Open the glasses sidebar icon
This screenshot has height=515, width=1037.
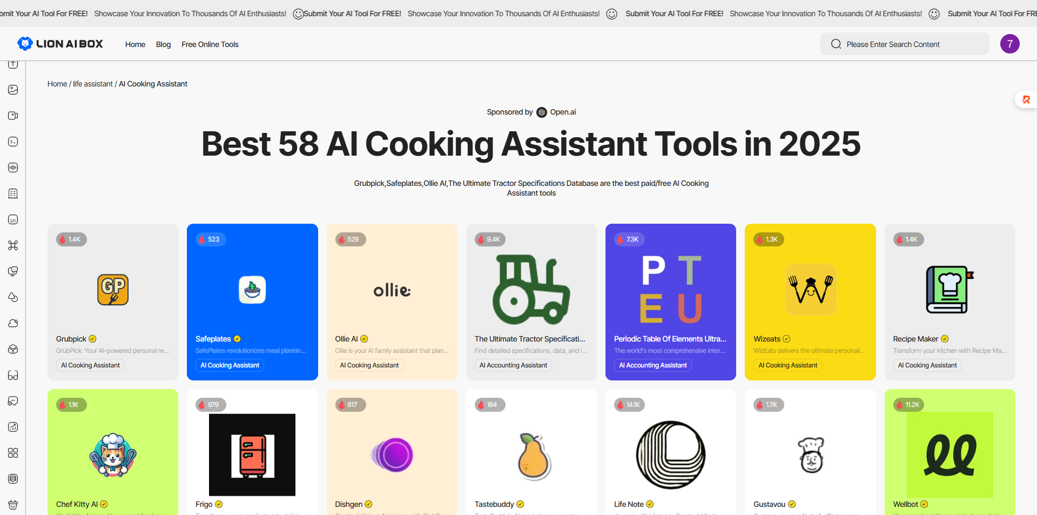click(13, 375)
